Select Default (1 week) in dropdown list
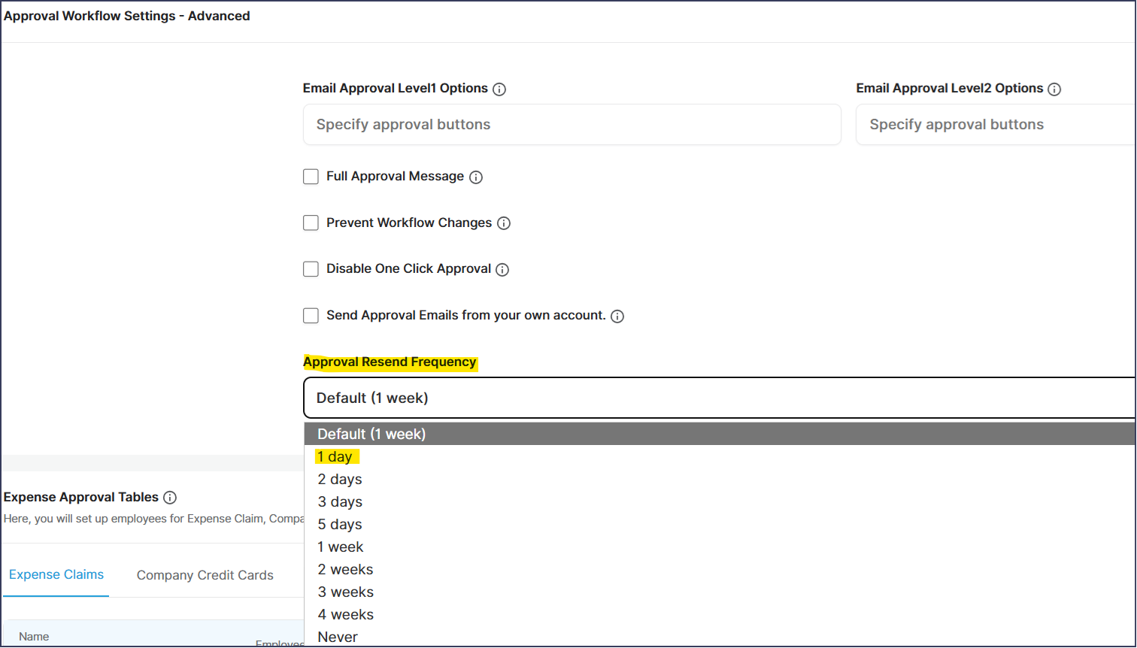1137x648 pixels. pyautogui.click(x=720, y=434)
